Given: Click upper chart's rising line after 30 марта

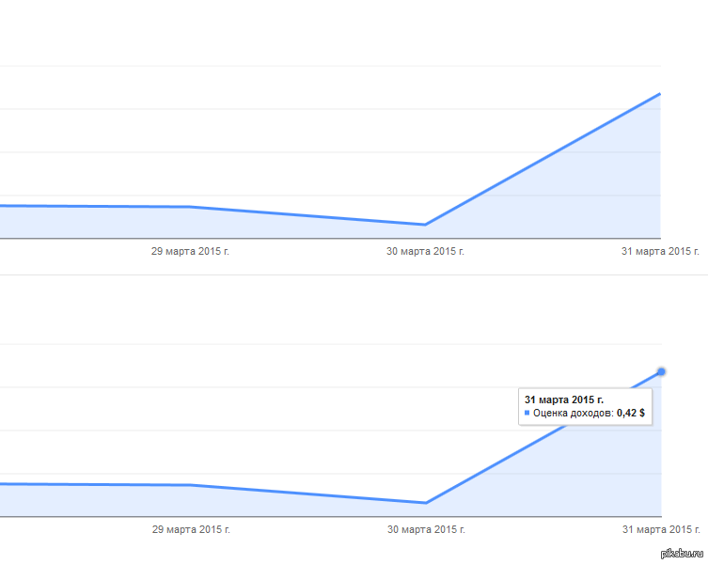Looking at the screenshot, I should tap(543, 160).
